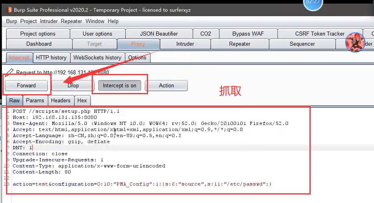Screen dimensions: 374x203
Task: Open the Repeater menu in menu bar
Action: tap(71, 21)
